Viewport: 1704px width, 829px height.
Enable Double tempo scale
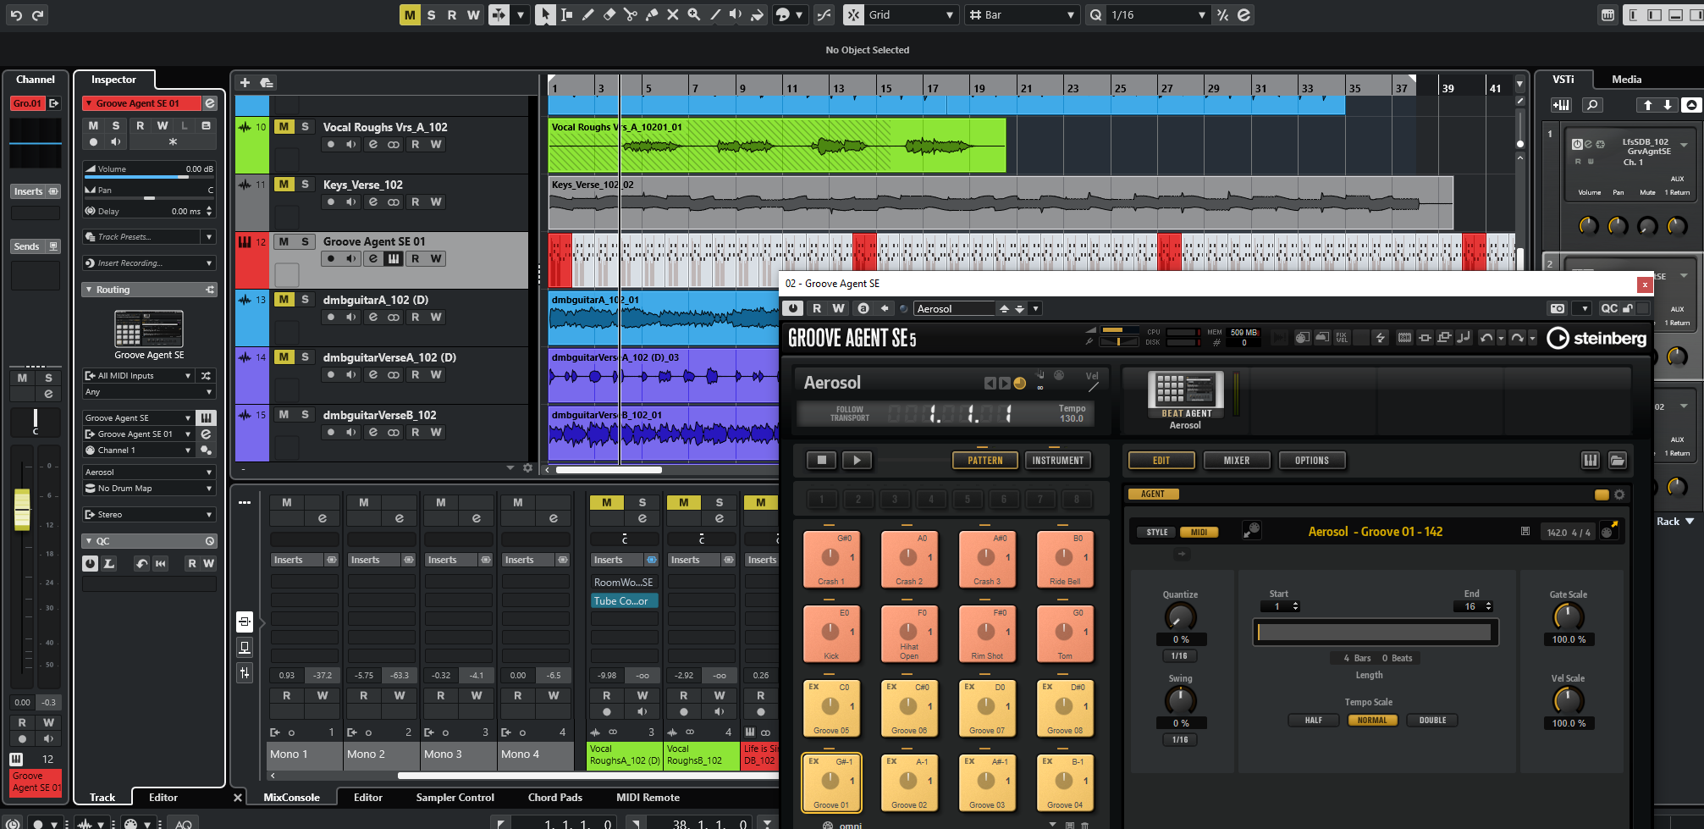click(x=1432, y=721)
